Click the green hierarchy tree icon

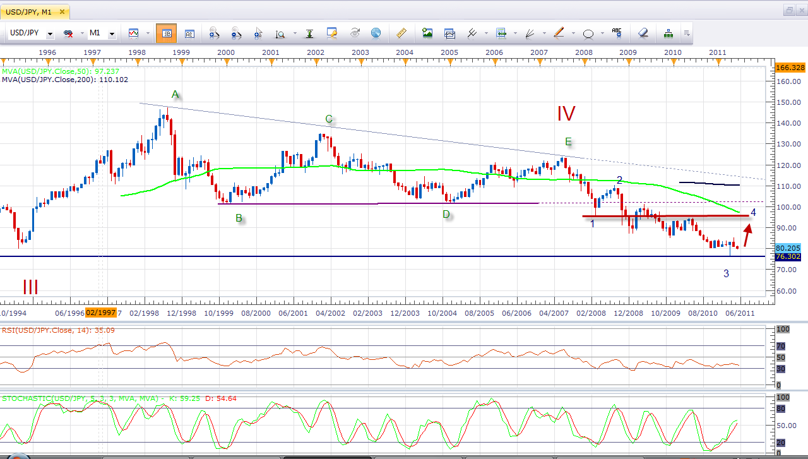click(x=668, y=33)
